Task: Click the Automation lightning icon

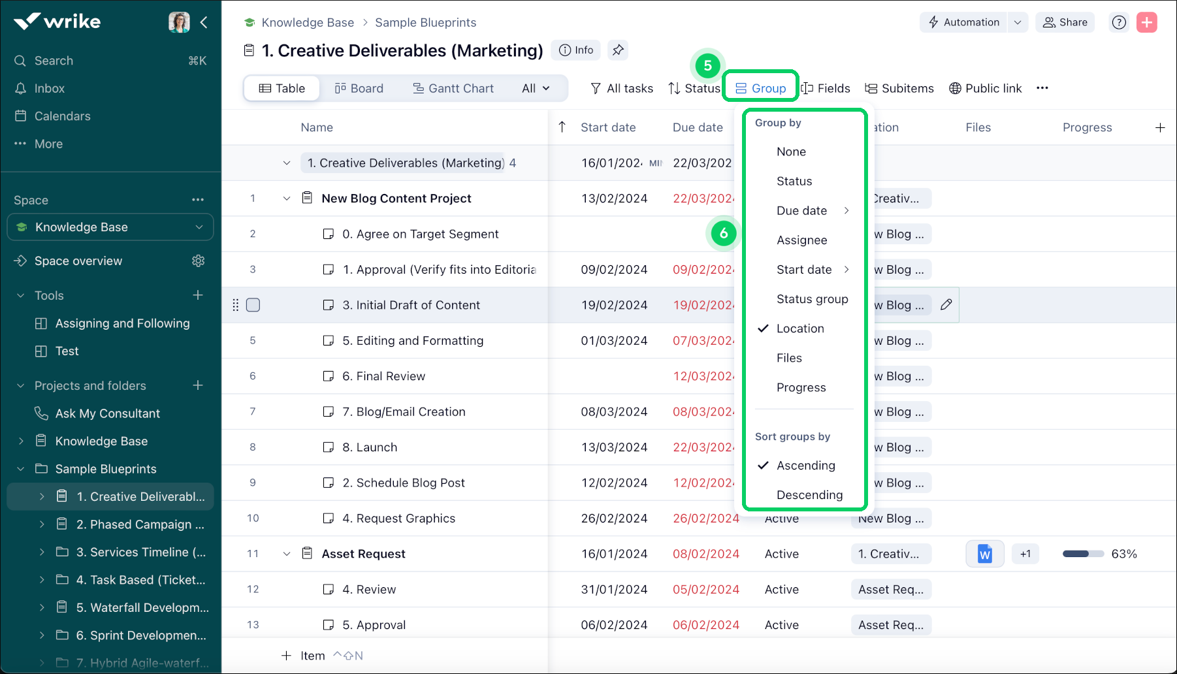Action: point(933,22)
